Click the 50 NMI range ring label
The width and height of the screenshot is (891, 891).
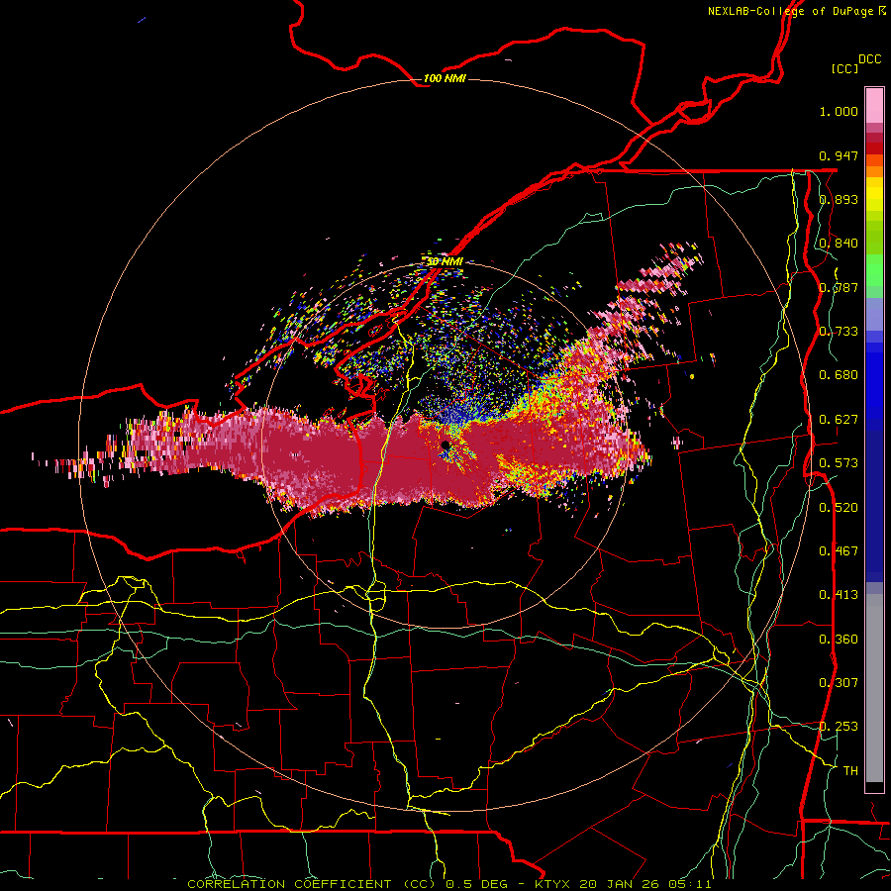[445, 261]
